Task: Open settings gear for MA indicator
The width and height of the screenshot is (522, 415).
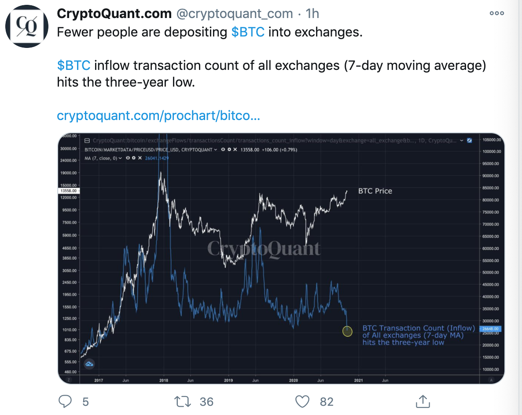Action: point(134,158)
